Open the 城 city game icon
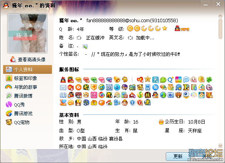Screen dimensions: 225x163 132,87
